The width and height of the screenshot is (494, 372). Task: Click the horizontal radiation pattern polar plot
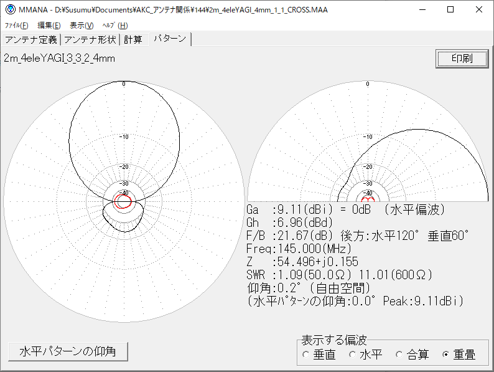tap(124, 201)
